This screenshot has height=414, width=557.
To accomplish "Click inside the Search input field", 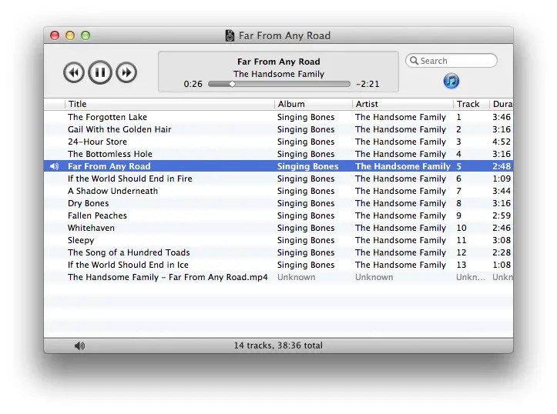I will click(x=451, y=61).
